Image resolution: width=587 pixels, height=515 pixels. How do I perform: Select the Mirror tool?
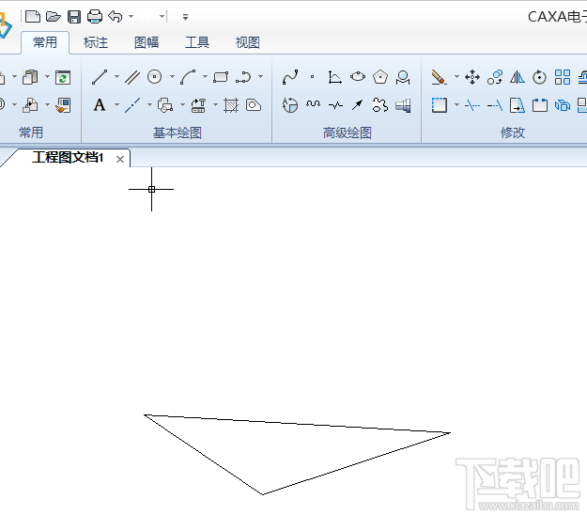point(517,77)
